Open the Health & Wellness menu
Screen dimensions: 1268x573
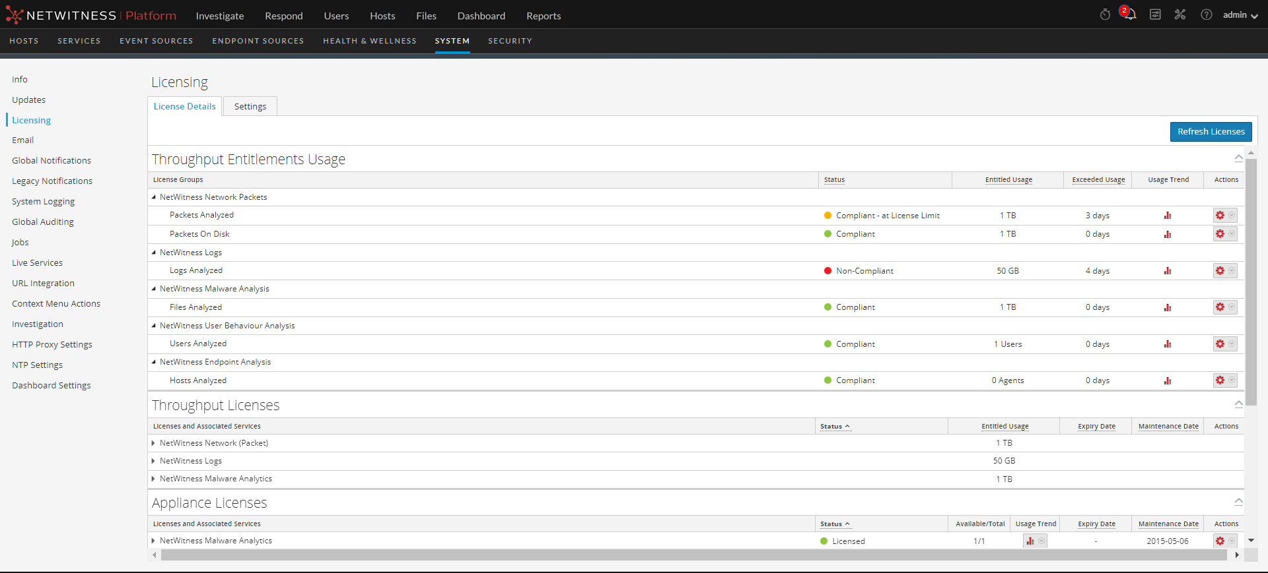click(369, 41)
